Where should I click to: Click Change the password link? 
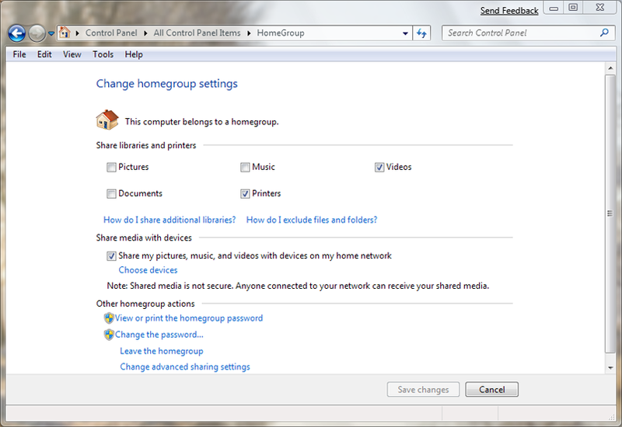pos(159,335)
